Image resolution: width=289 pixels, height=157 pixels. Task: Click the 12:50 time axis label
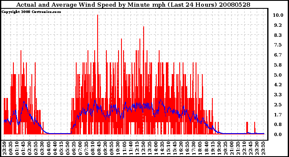click(x=143, y=148)
